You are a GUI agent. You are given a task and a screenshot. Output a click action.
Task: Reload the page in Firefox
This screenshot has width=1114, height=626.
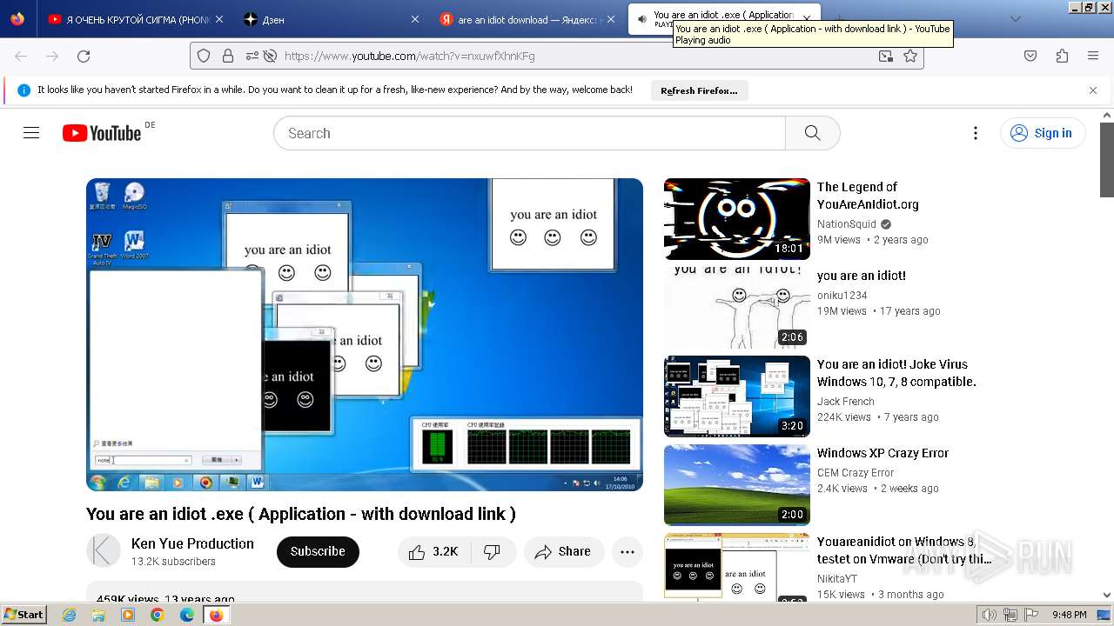tap(84, 56)
